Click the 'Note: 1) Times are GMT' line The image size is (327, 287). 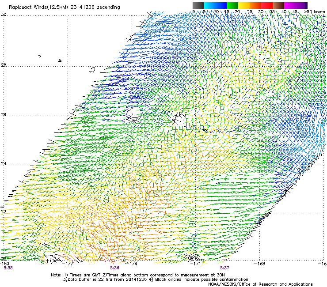point(138,275)
